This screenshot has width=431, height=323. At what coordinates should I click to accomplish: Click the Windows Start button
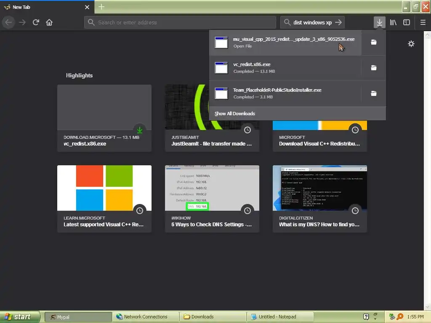coord(20,317)
